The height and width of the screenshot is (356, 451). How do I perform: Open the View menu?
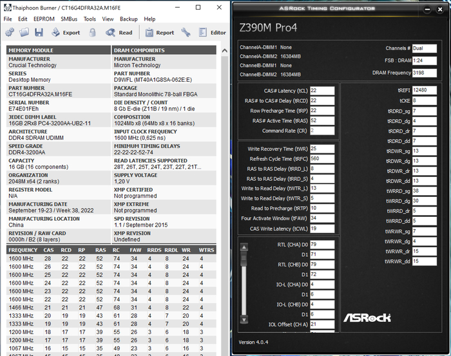108,19
